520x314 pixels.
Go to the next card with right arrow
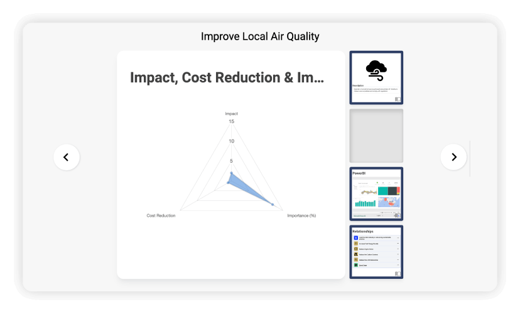(x=453, y=157)
